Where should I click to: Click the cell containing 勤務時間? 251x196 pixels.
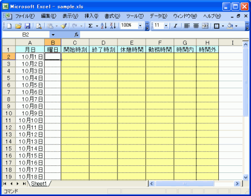click(x=160, y=50)
